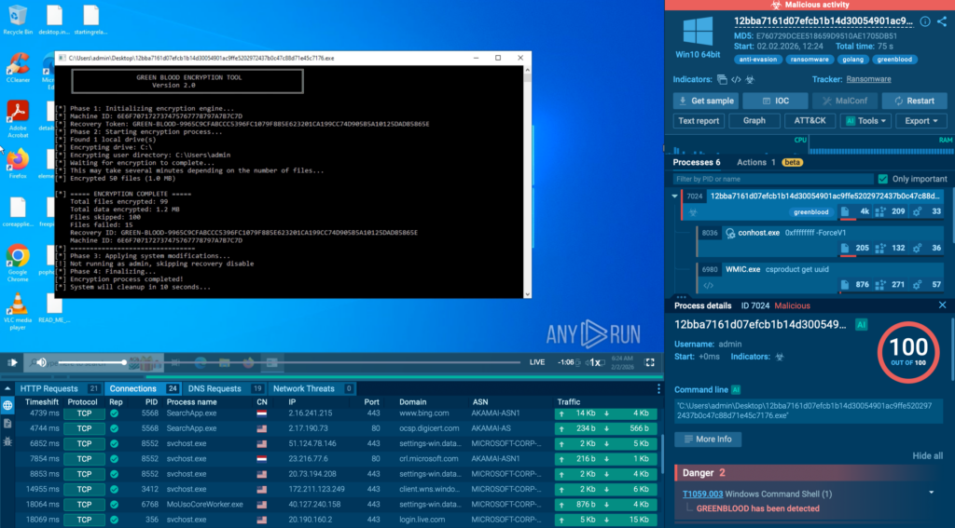Image resolution: width=955 pixels, height=528 pixels.
Task: Select the bug debug icon in left sidebar
Action: [7, 441]
